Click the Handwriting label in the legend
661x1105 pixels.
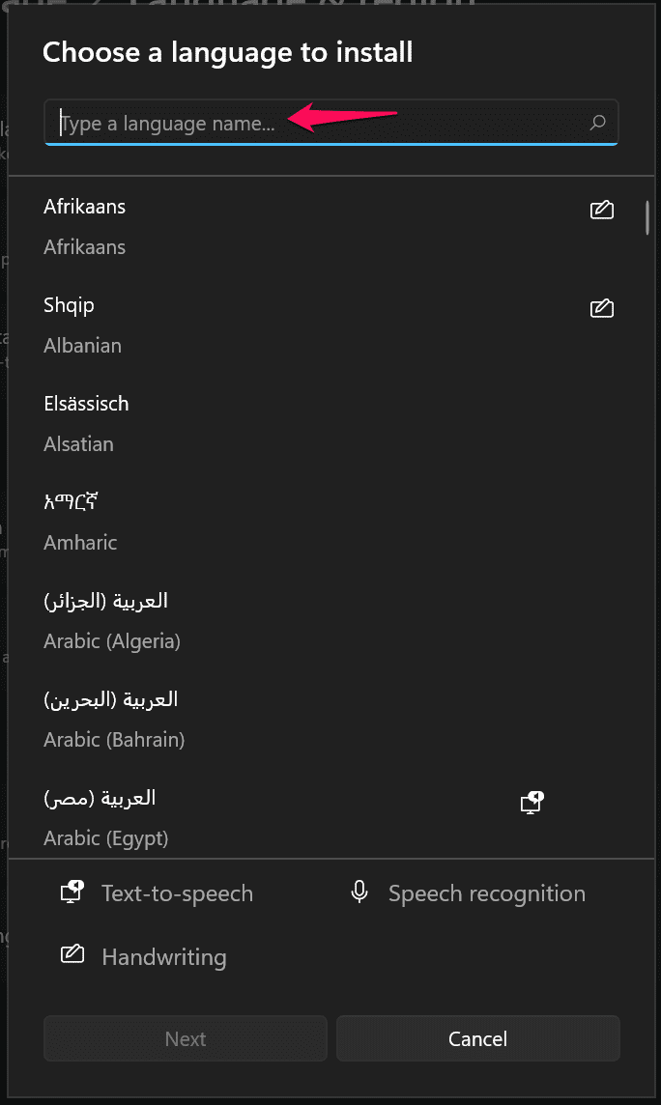(x=163, y=956)
